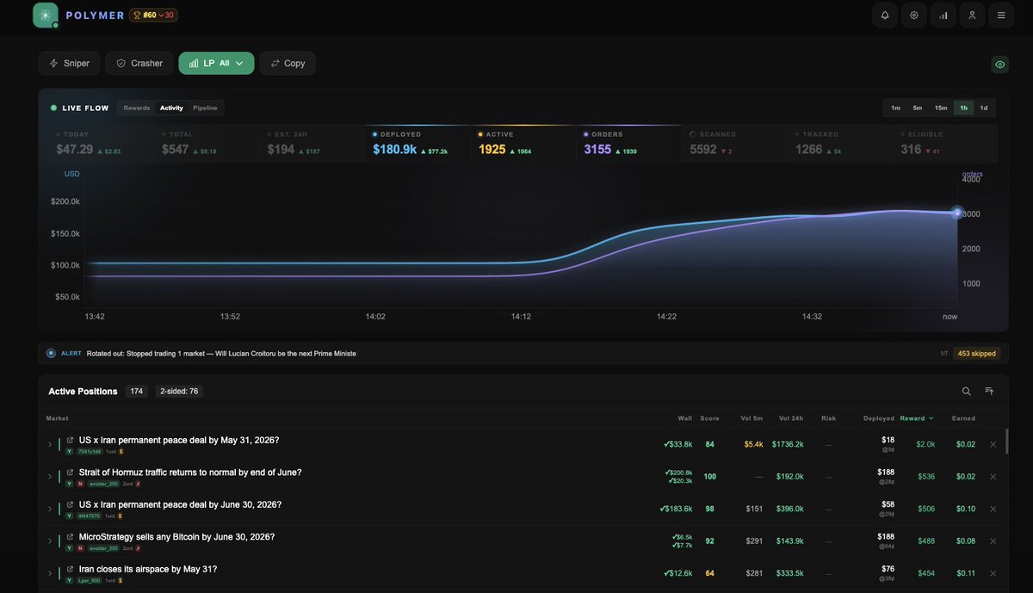Remove the US x Iran May 31 position
This screenshot has width=1033, height=593.
pyautogui.click(x=993, y=445)
